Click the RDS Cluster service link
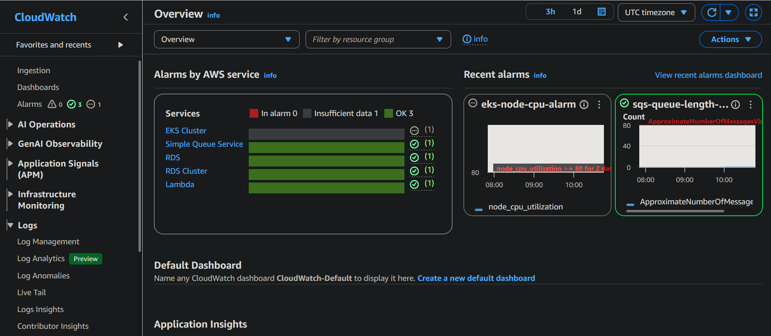Viewport: 771px width, 336px height. click(x=186, y=171)
